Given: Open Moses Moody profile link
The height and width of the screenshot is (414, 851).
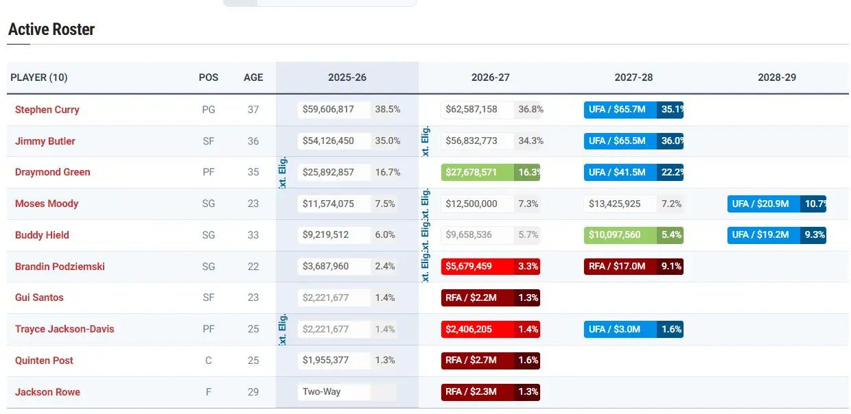Looking at the screenshot, I should (47, 204).
